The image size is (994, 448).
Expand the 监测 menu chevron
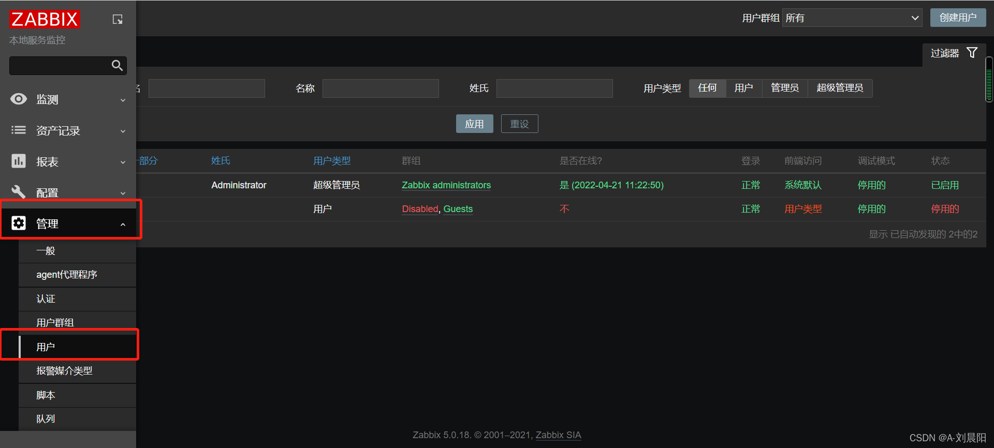tap(123, 100)
